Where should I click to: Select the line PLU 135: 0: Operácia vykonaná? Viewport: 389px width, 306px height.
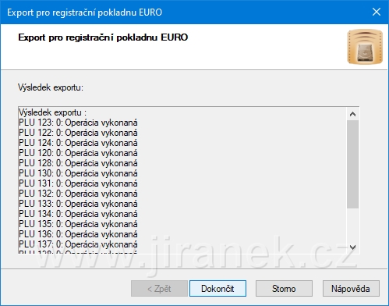pos(78,224)
